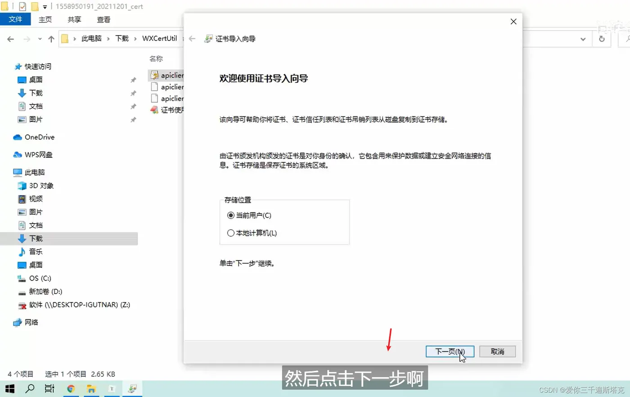Open the 新加卷 (D:) drive

pos(45,291)
